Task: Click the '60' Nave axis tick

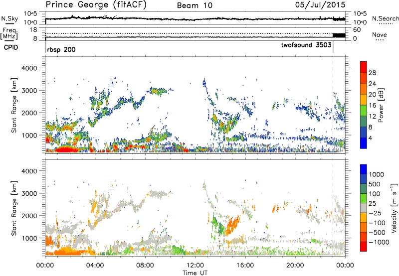Action: (x=357, y=30)
